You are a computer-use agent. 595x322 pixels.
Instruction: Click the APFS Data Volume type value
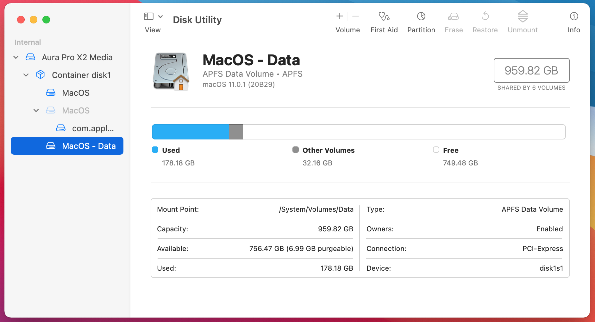point(532,209)
